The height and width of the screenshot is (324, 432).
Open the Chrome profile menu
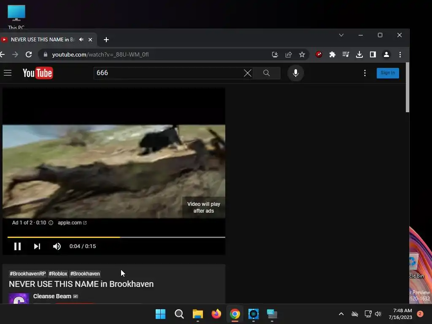(x=386, y=54)
